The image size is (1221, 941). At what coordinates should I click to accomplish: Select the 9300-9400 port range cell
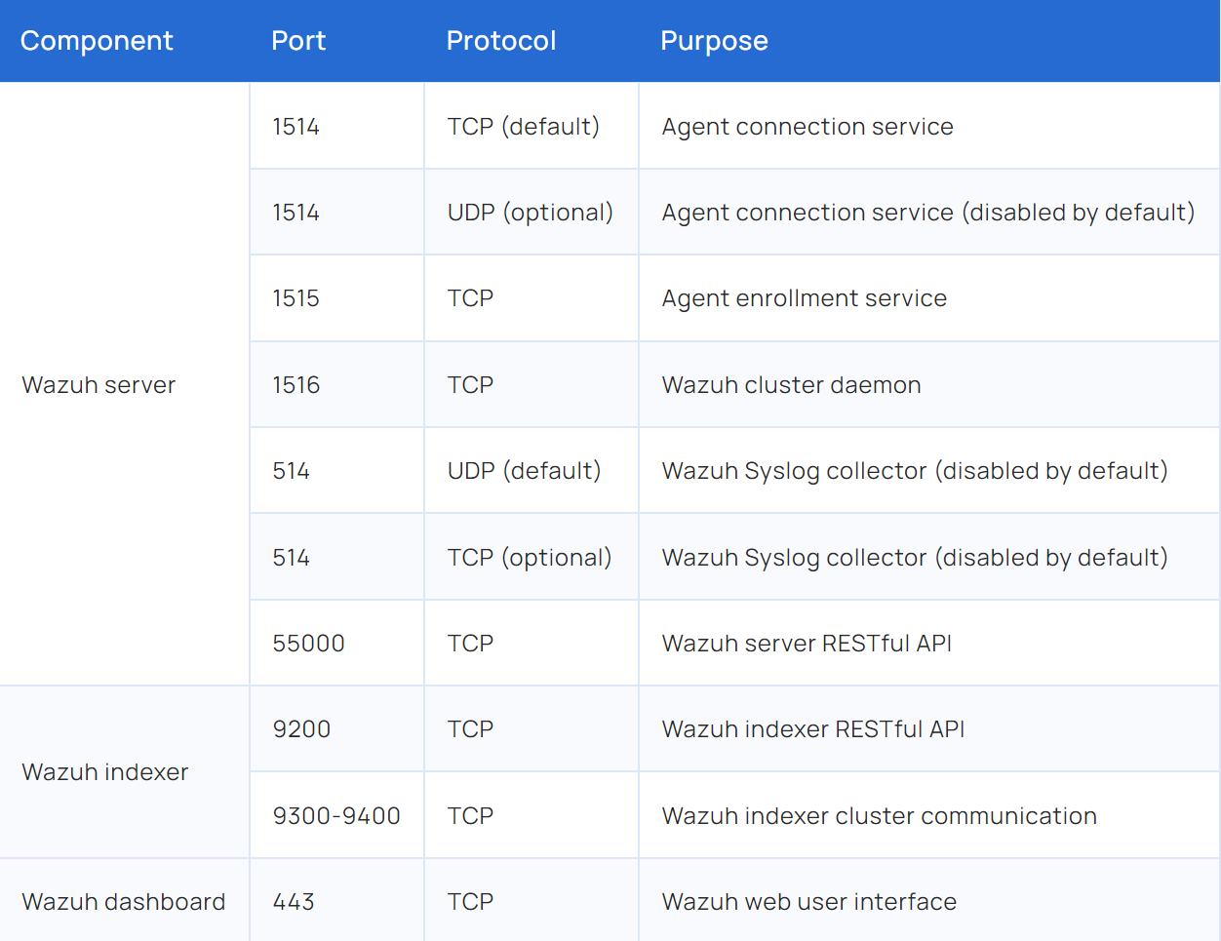click(x=336, y=816)
